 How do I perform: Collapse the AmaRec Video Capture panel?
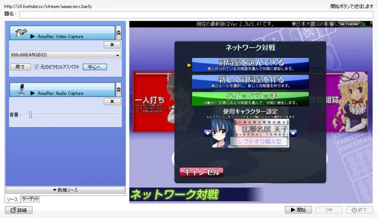(118, 33)
